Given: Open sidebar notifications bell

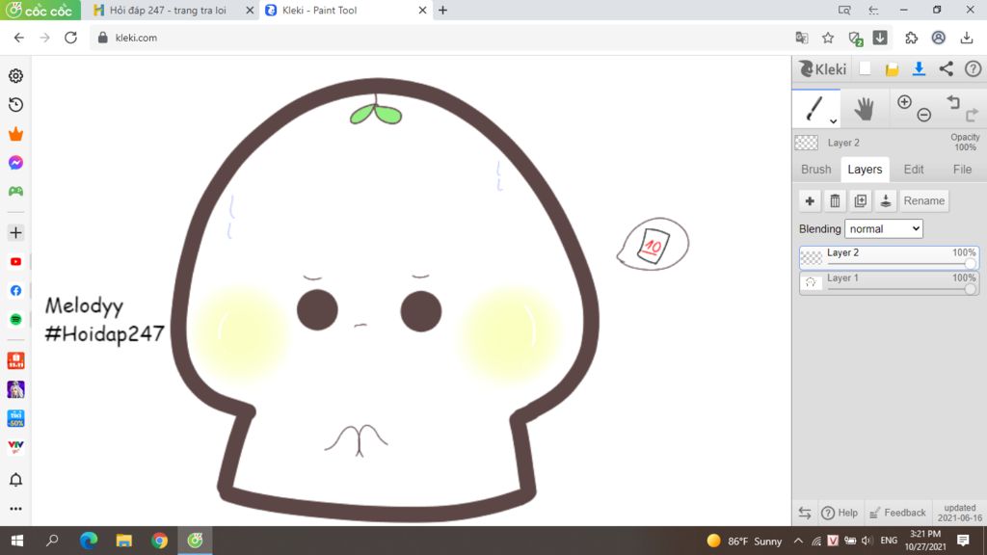Looking at the screenshot, I should (x=15, y=480).
